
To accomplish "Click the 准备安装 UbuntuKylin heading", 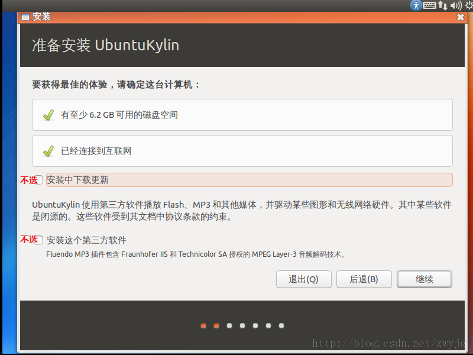I will tap(106, 46).
